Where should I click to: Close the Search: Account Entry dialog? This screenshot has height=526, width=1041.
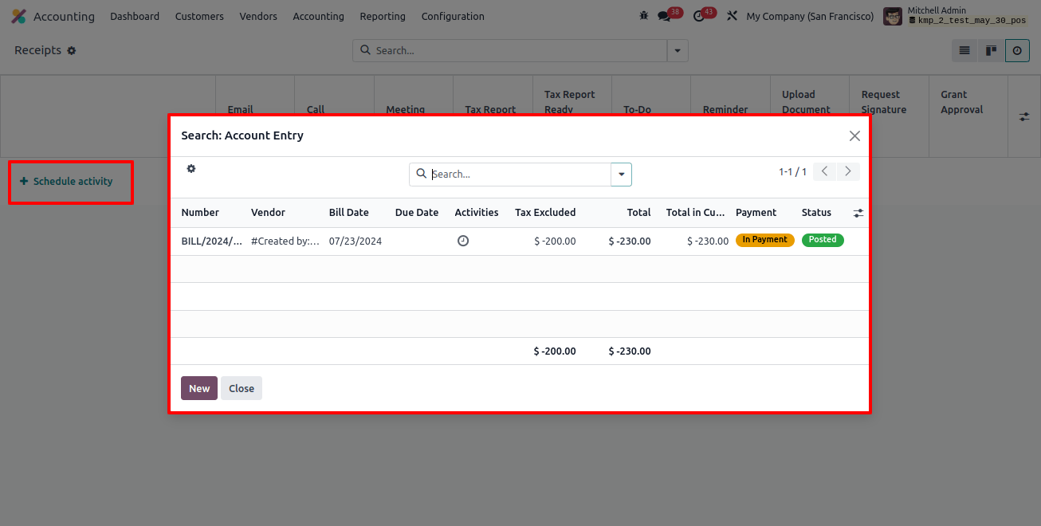point(854,135)
